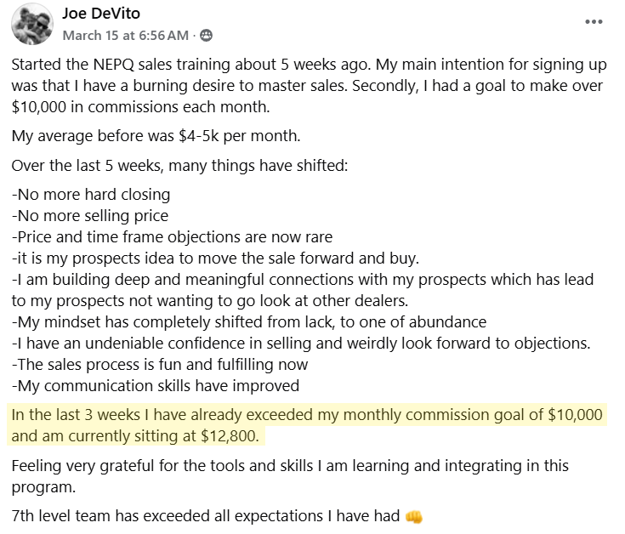This screenshot has width=625, height=534.
Task: Click the privacy audience icon beside the timestamp
Action: coord(207,36)
